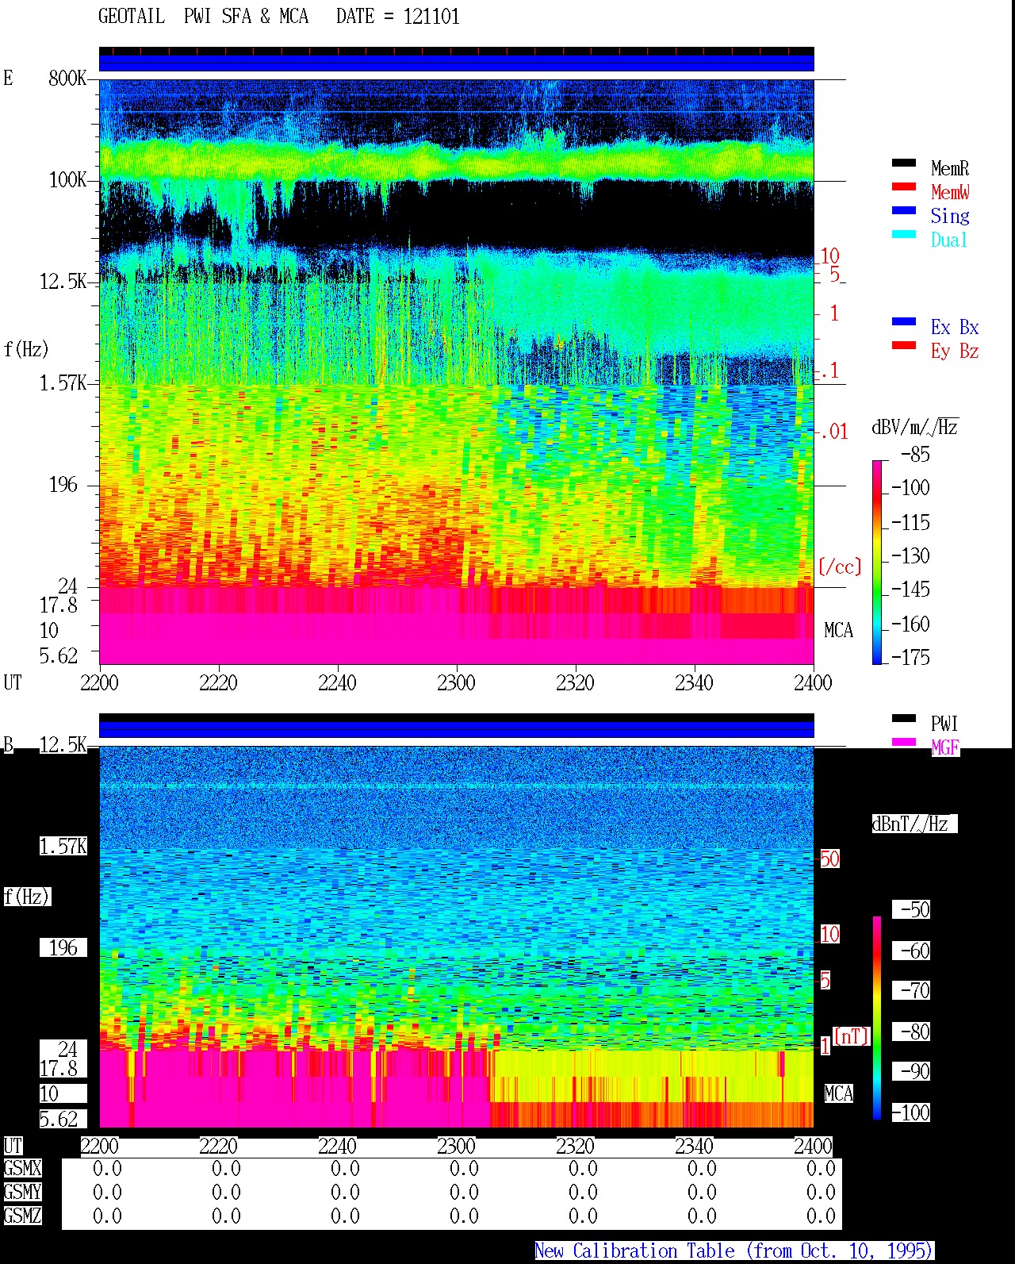Click the 100K frequency axis label
The height and width of the screenshot is (1264, 1015).
tap(67, 180)
